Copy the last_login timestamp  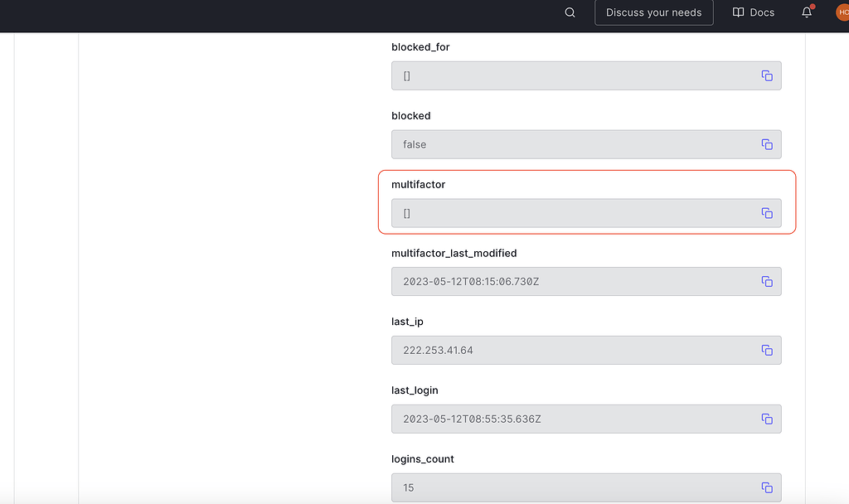click(767, 419)
